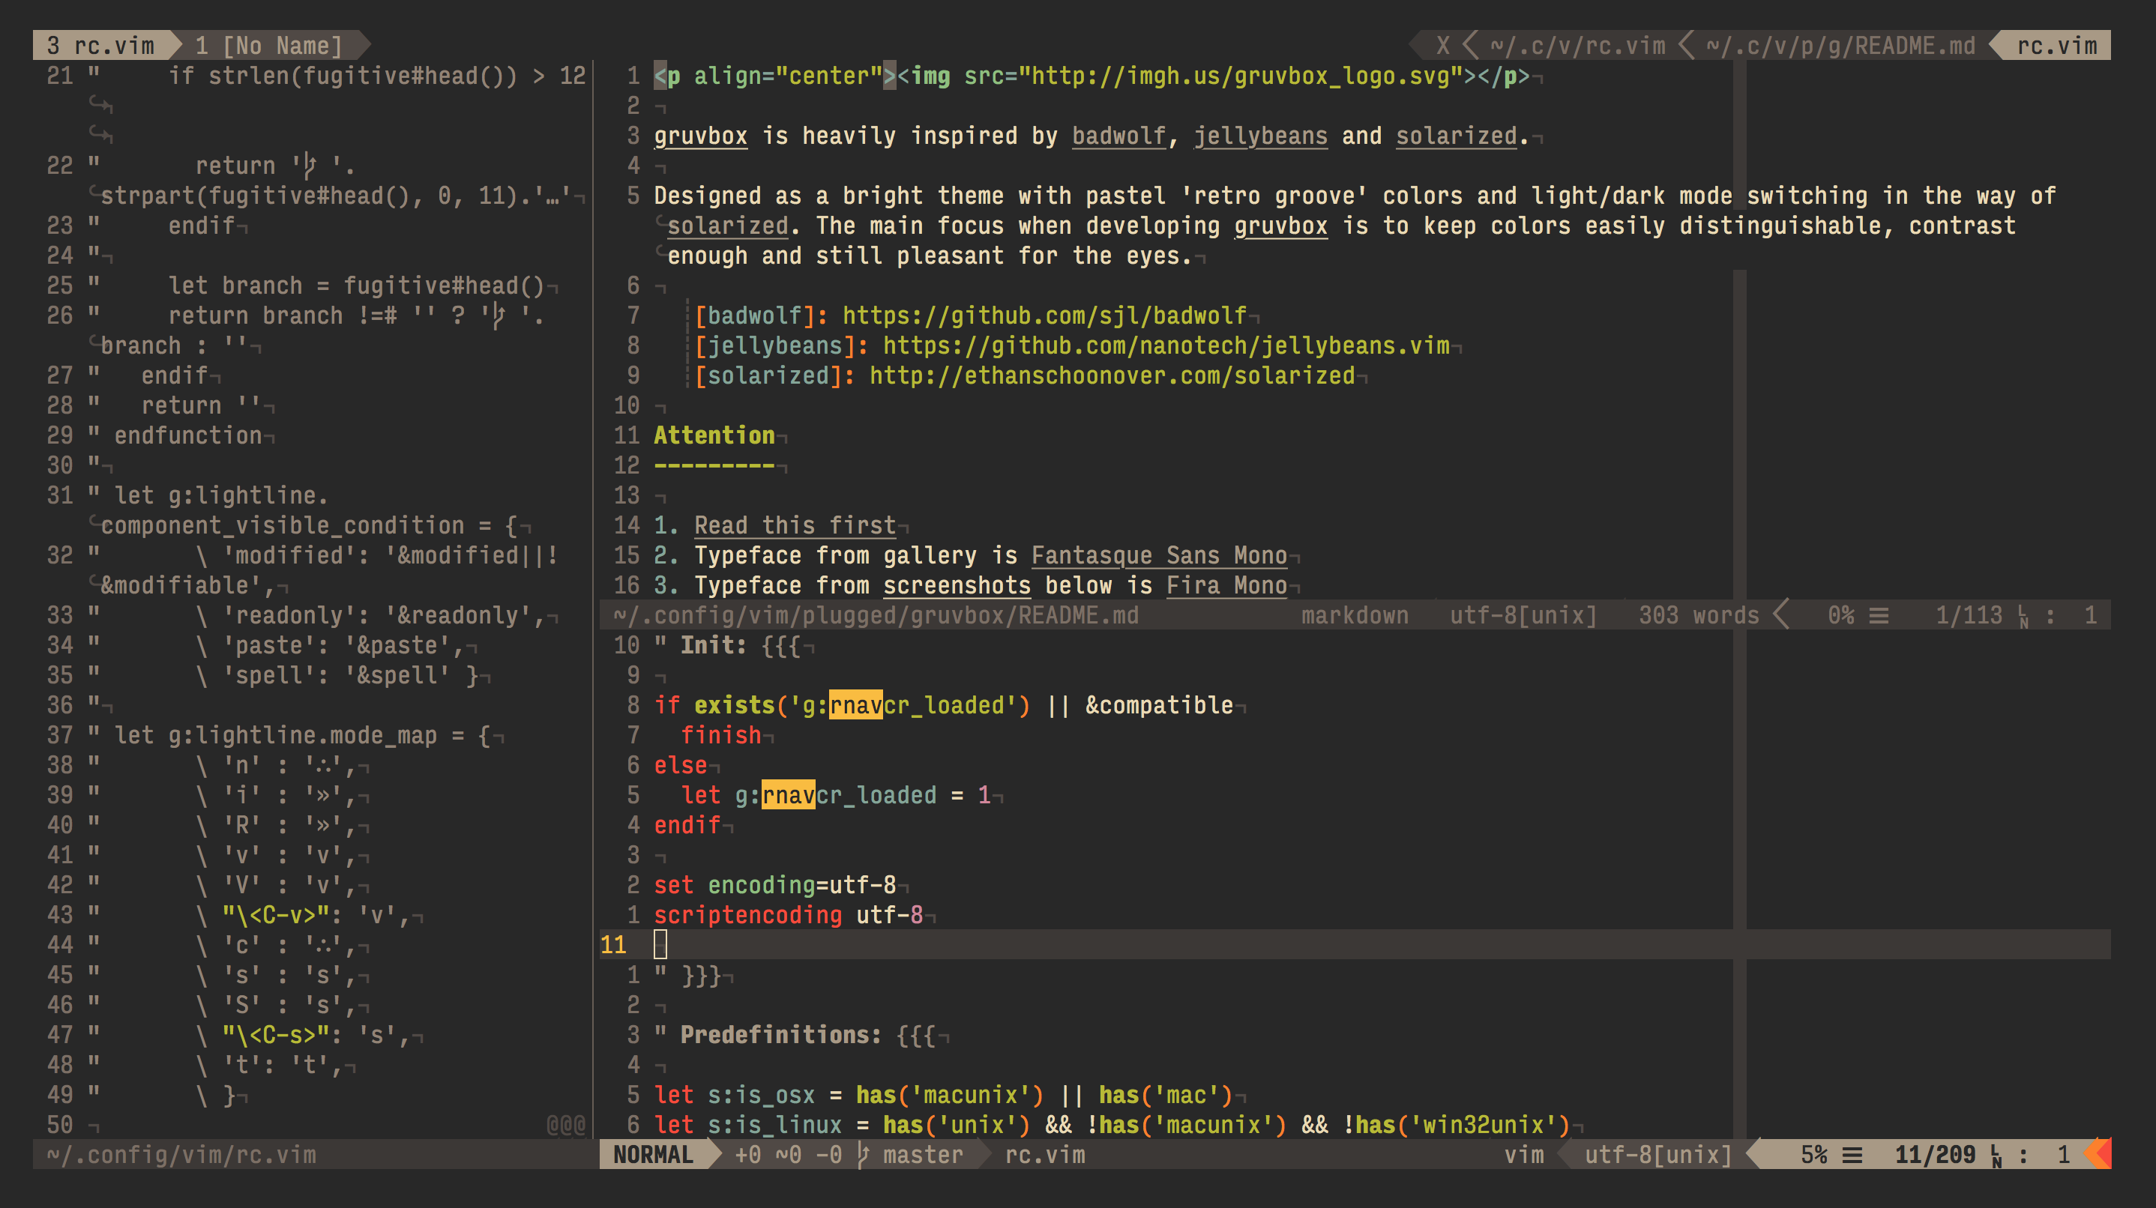Click the utf-8[unix] encoding label
Viewport: 2156px width, 1208px height.
(x=1657, y=1155)
